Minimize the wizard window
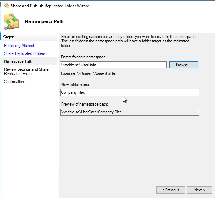Screen dimensions: 215x198 click(x=206, y=6)
